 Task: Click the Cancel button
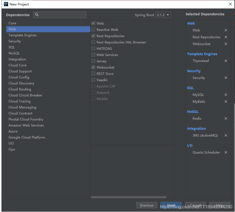click(x=195, y=205)
